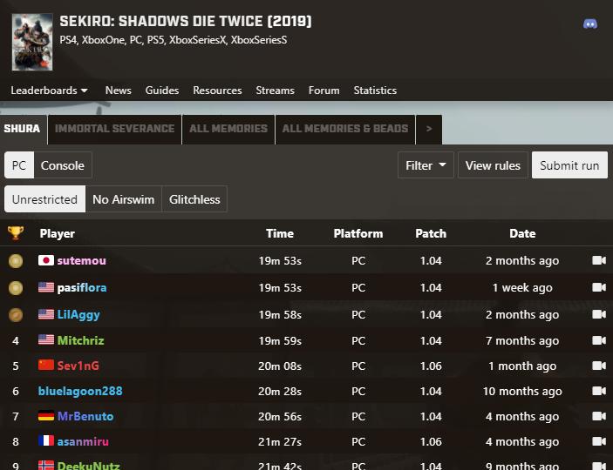Click the US flag beside pasiflora
Screen dimensions: 613x470
(x=46, y=287)
